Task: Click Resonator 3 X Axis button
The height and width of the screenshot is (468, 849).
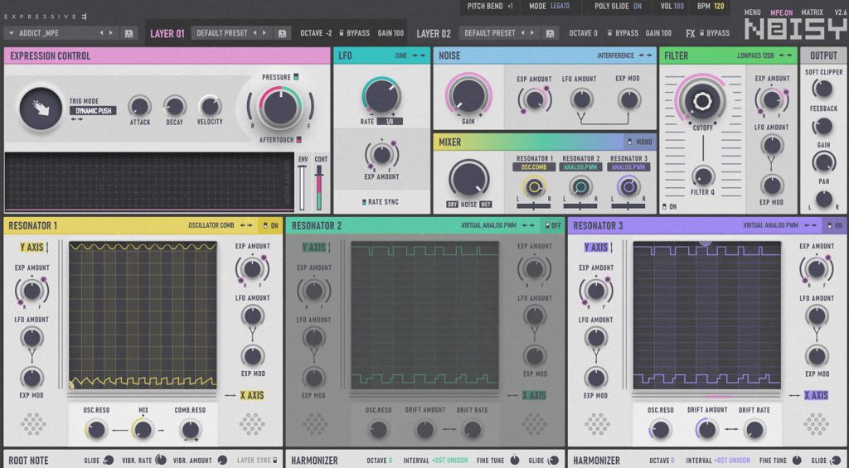Action: 816,395
